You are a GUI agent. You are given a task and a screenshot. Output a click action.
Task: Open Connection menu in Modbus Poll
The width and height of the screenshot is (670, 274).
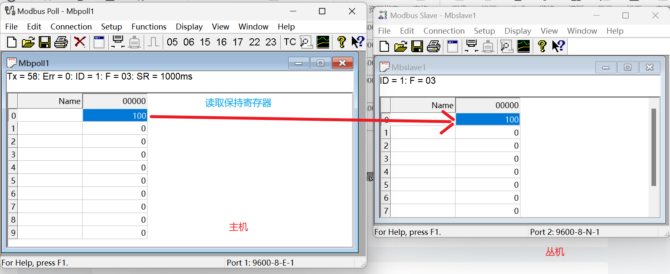[71, 27]
